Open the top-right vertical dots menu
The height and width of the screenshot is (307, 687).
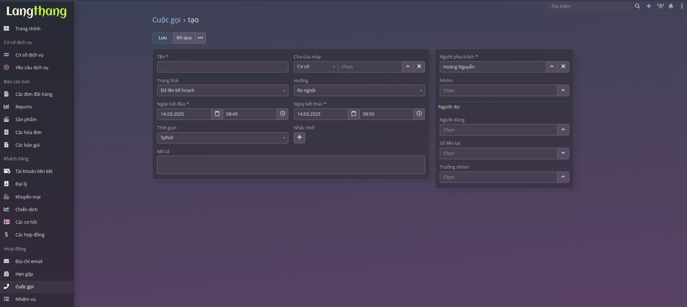pos(681,6)
